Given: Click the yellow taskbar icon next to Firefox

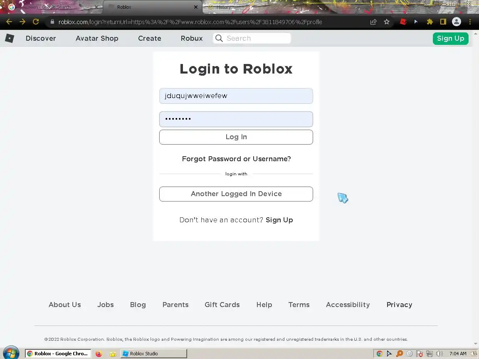Looking at the screenshot, I should [113, 354].
